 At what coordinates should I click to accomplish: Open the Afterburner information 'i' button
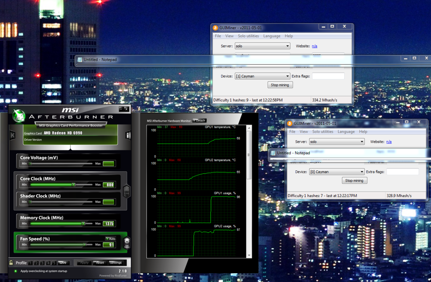click(x=128, y=135)
